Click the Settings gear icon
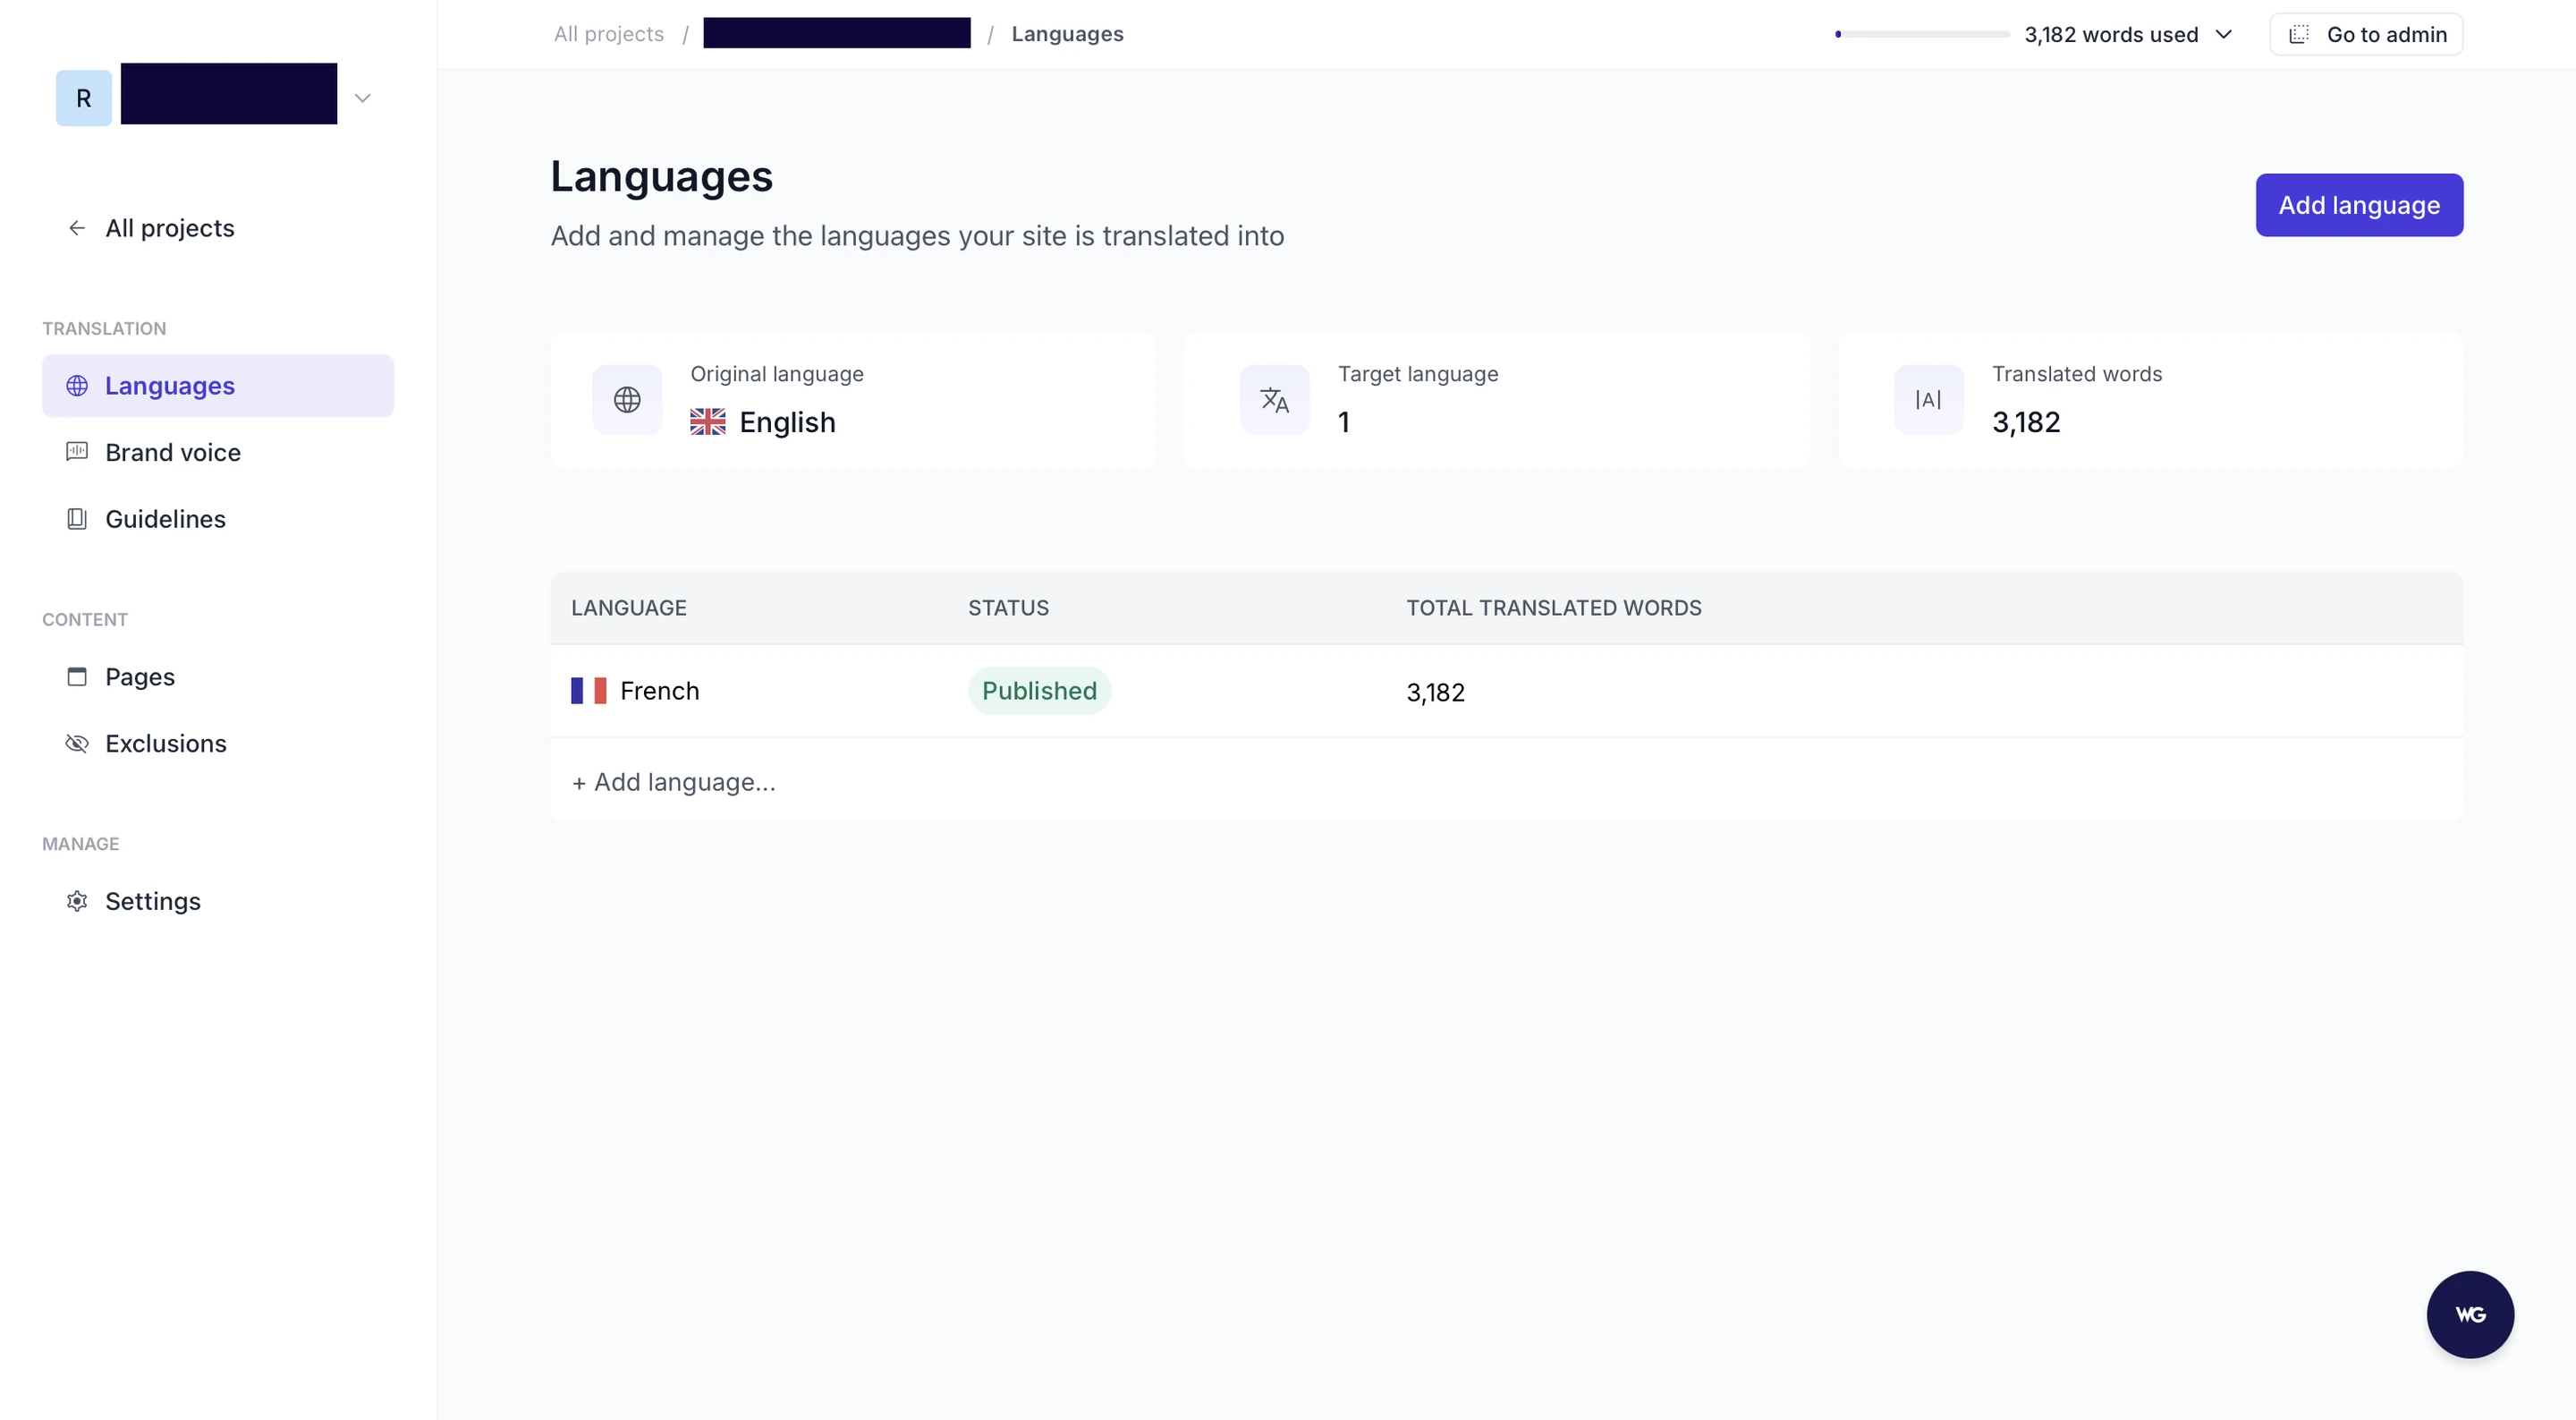This screenshot has height=1420, width=2576. [77, 901]
